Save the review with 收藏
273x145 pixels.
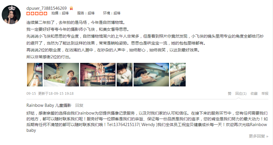(x=254, y=94)
